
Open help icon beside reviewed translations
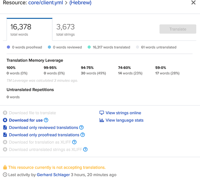point(81,127)
